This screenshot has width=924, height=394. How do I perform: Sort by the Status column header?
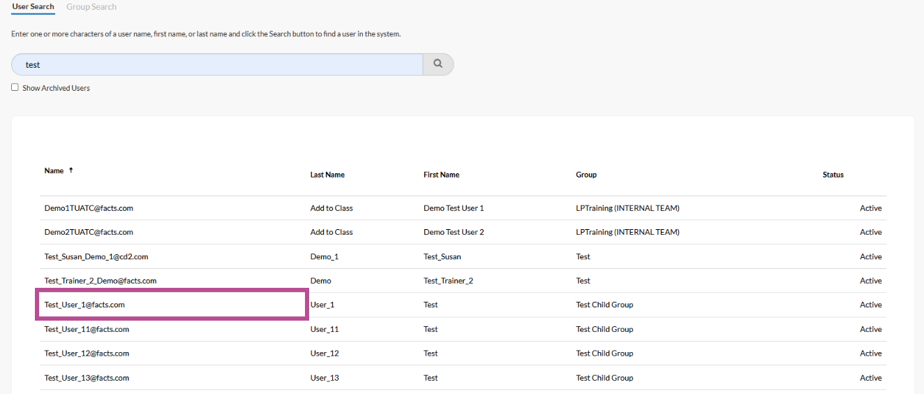pyautogui.click(x=833, y=175)
